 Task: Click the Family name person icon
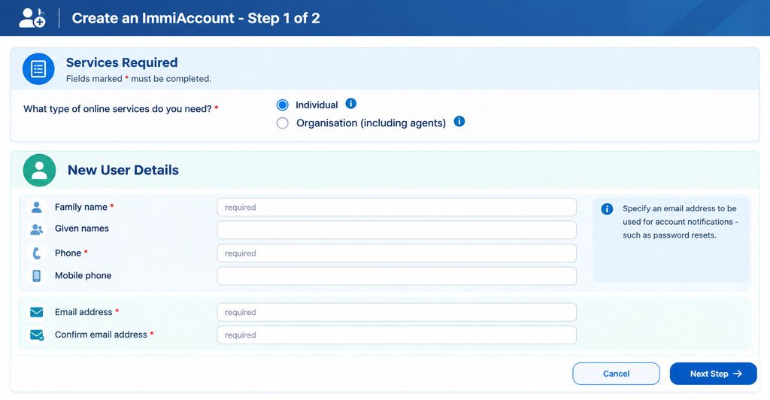point(36,207)
